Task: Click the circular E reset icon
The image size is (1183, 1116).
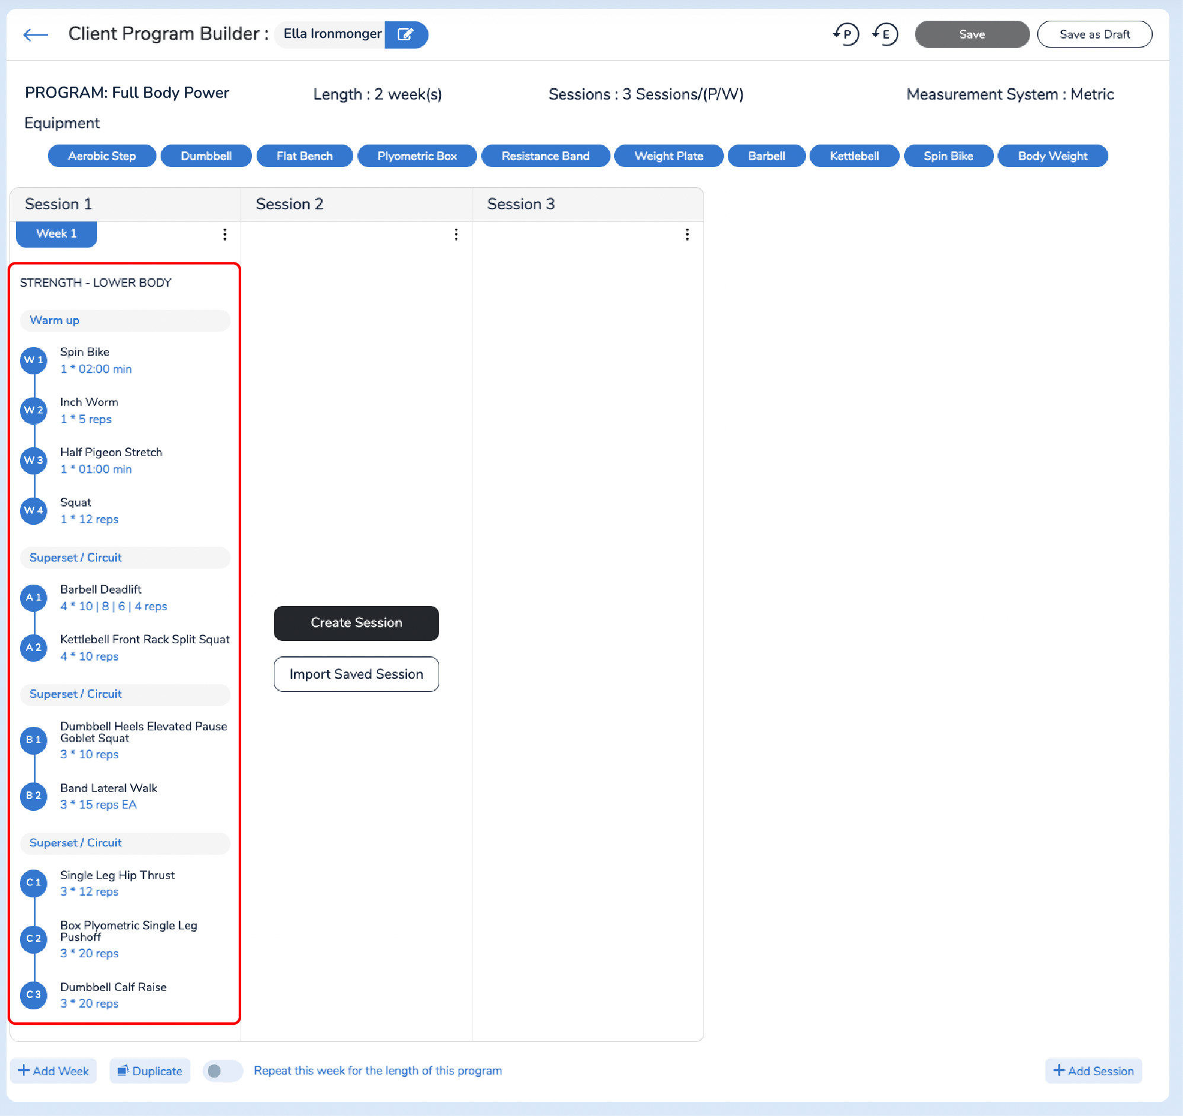Action: click(x=885, y=34)
